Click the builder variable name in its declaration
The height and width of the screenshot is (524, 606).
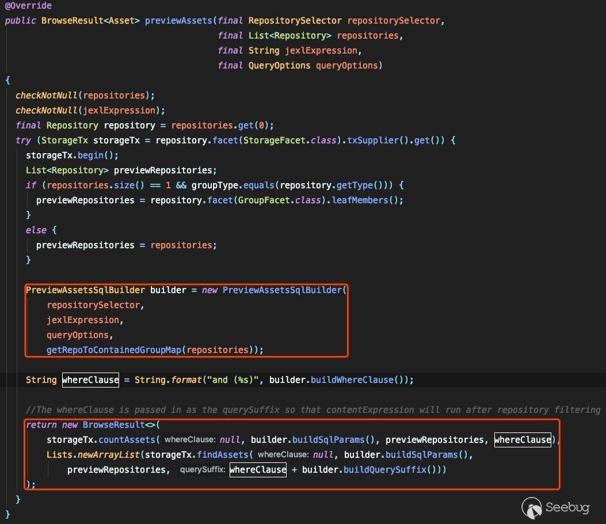coord(168,290)
